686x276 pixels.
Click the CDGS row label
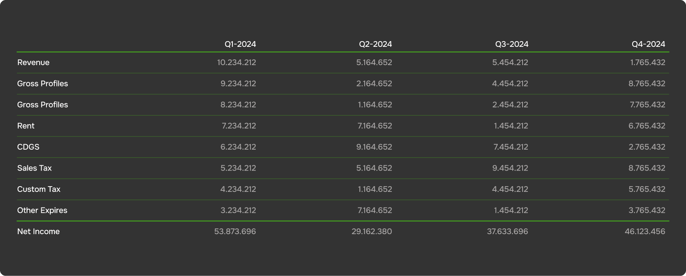tap(28, 147)
